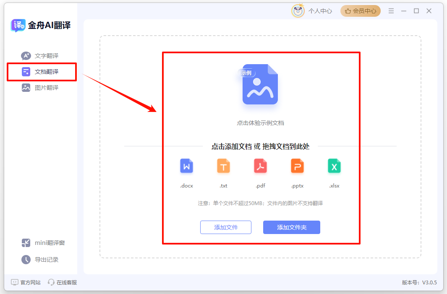
Task: Open the hamburger menu in the title bar
Action: pyautogui.click(x=391, y=10)
